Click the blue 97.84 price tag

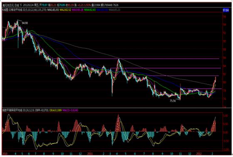(x=226, y=10)
